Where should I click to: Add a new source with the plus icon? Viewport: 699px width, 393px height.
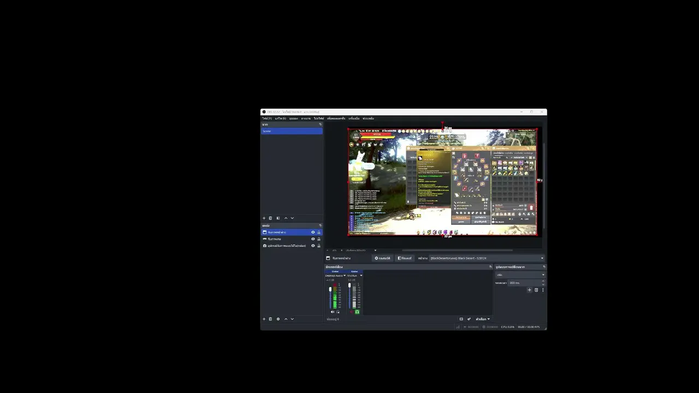tap(264, 319)
